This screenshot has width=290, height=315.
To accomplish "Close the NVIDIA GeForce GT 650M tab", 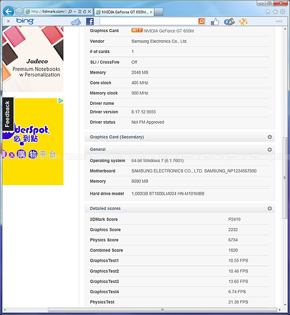I will click(151, 12).
